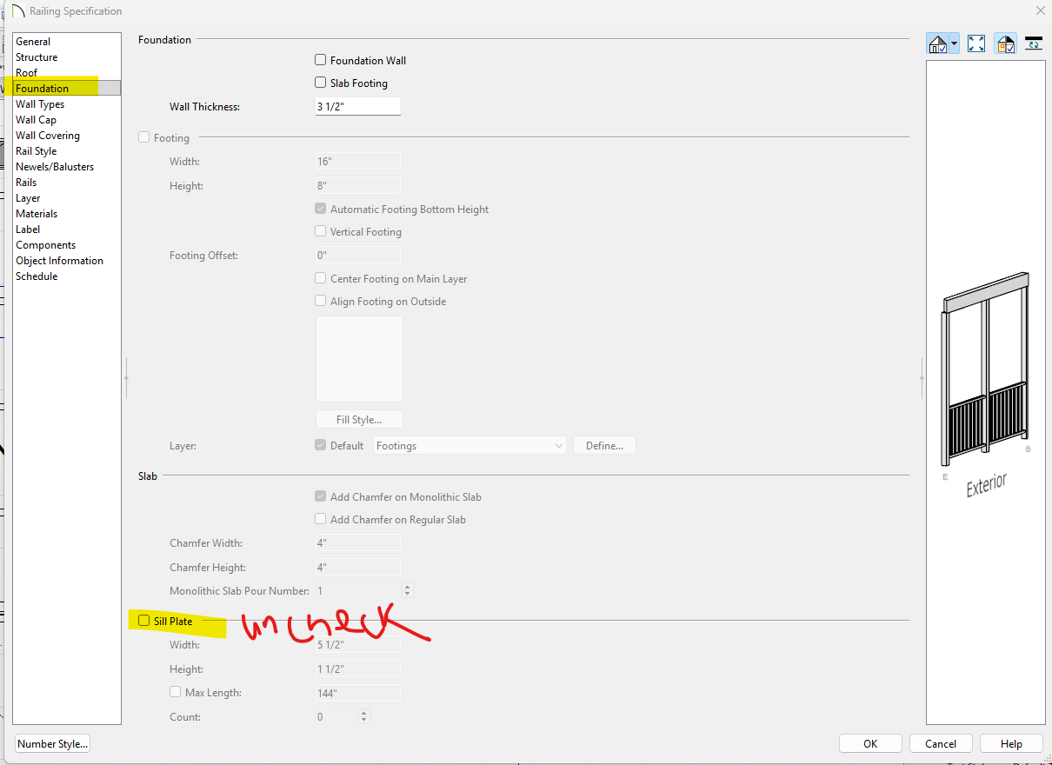Toggle the color preview house icon
Image resolution: width=1052 pixels, height=765 pixels.
1006,43
